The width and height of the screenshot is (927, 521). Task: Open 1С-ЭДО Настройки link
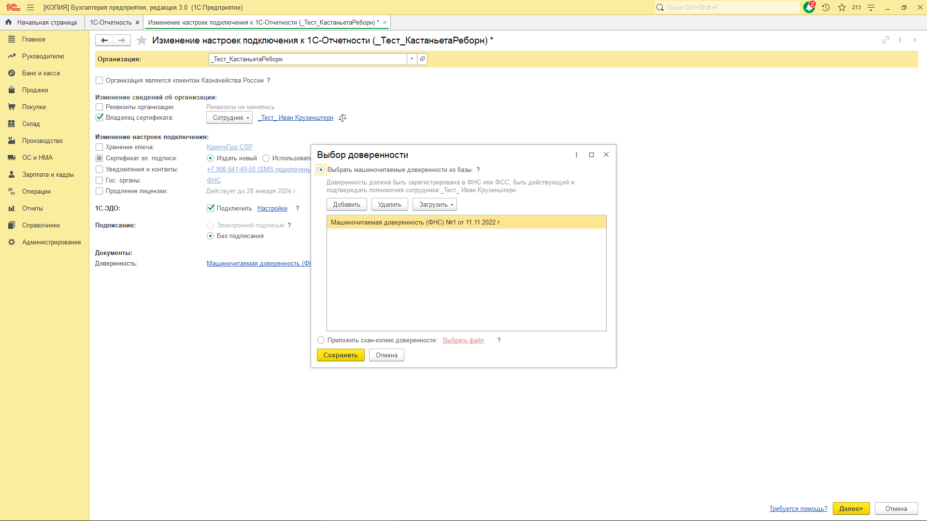click(x=272, y=209)
